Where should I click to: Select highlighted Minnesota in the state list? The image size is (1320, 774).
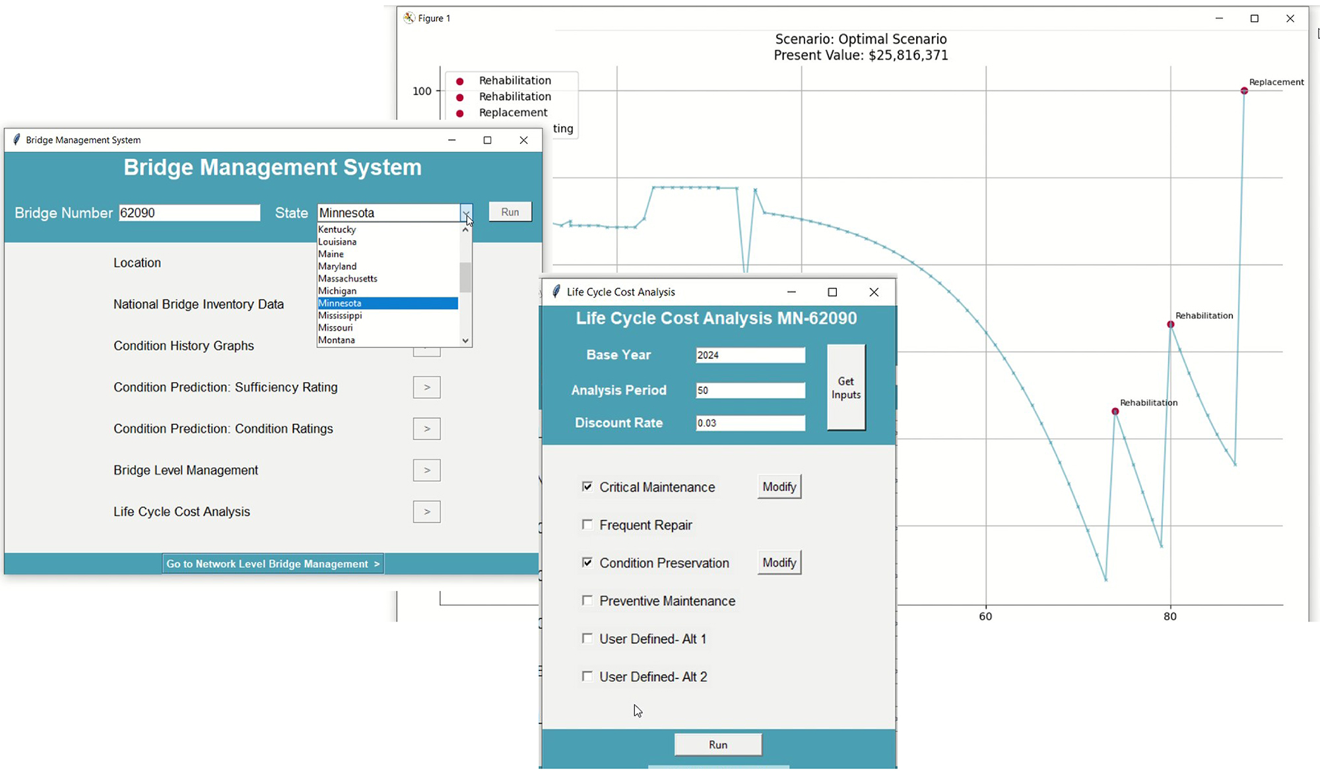[x=387, y=303]
